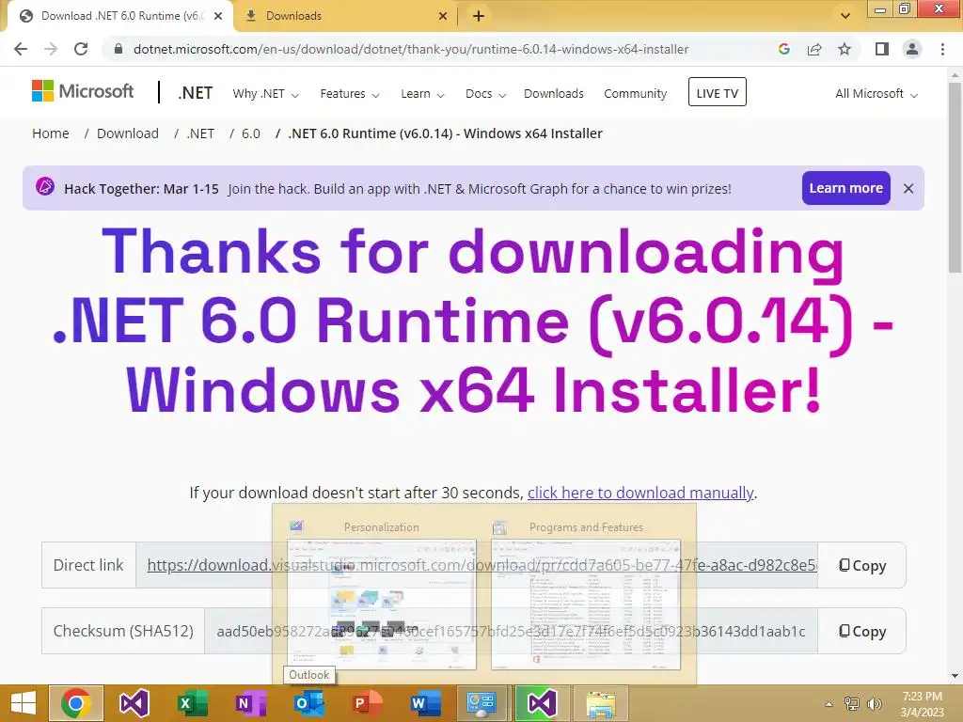The width and height of the screenshot is (963, 722).
Task: Expand the Why .NET menu
Action: coord(265,94)
